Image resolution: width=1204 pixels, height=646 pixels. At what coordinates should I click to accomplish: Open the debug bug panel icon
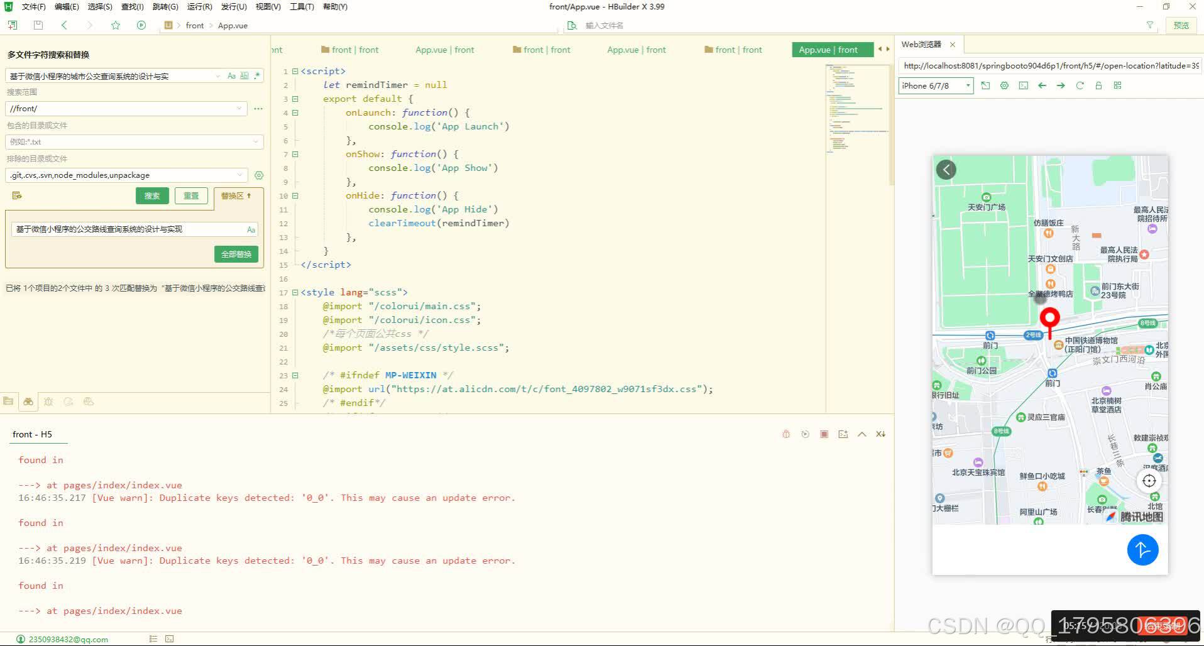tap(48, 401)
